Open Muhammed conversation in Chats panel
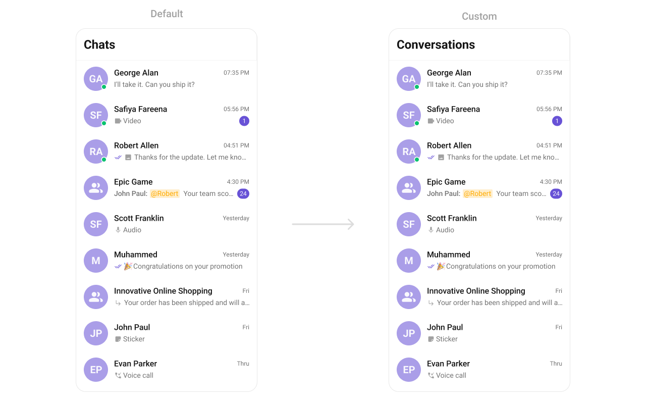The width and height of the screenshot is (646, 404). (167, 261)
